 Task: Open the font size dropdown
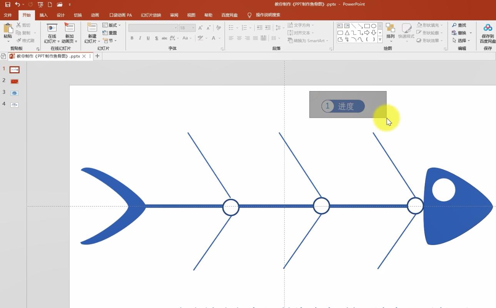point(193,28)
